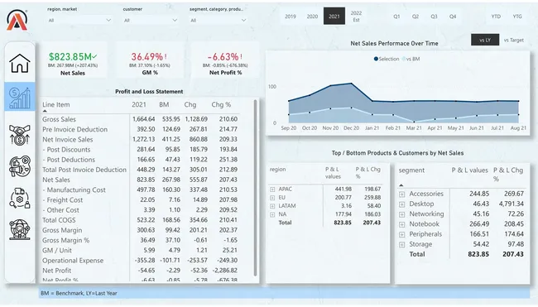Screen dimensions: 538x307
Task: Click the Net Profit % -6.63% card
Action: (x=225, y=60)
